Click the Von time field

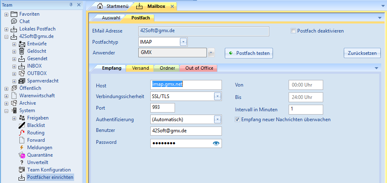pyautogui.click(x=305, y=85)
